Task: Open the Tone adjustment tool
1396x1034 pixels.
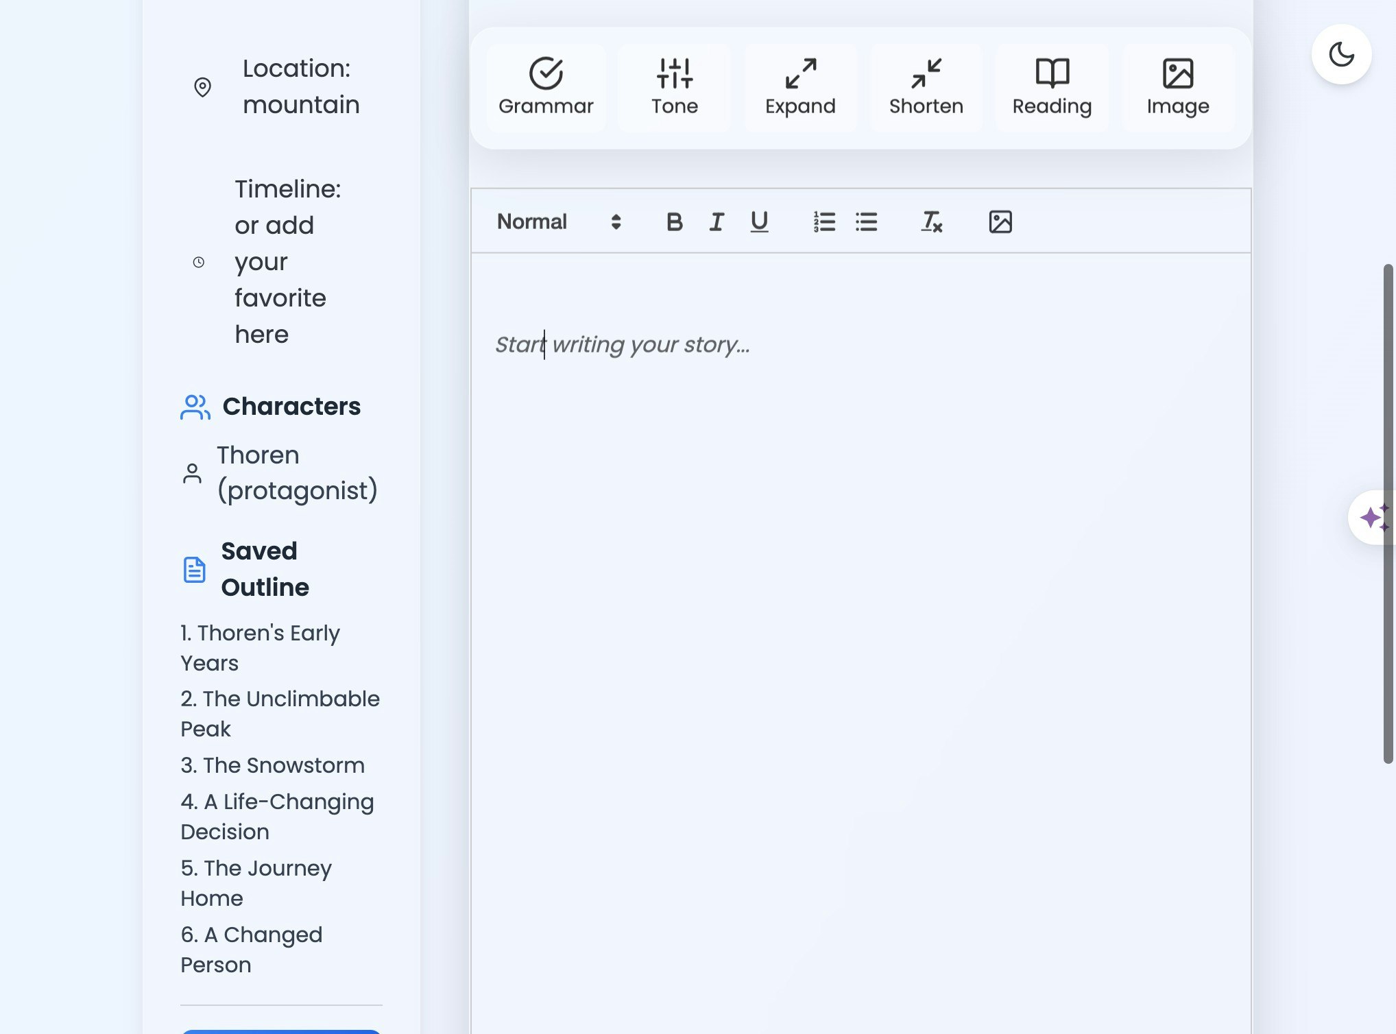Action: (674, 88)
